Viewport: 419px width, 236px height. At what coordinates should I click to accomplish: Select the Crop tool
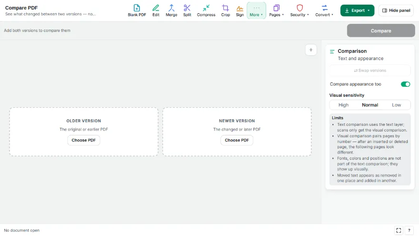coord(226,10)
